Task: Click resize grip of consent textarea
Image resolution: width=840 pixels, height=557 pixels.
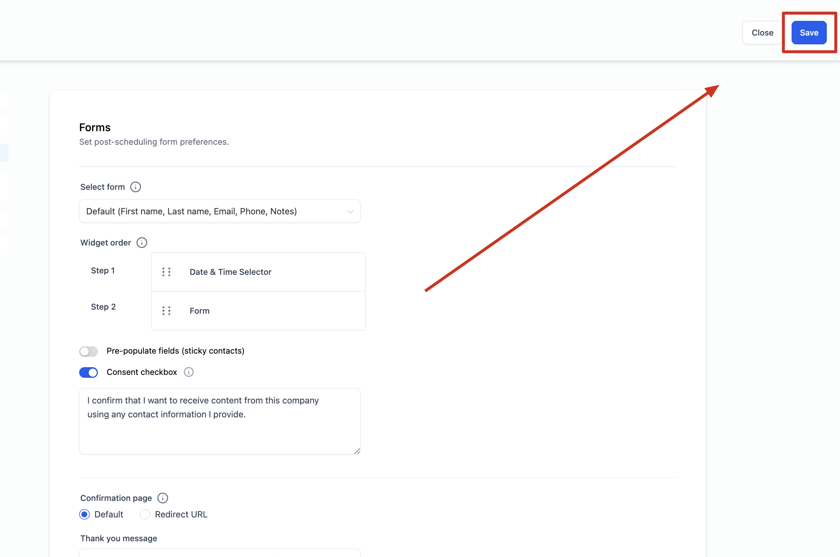Action: pos(357,451)
